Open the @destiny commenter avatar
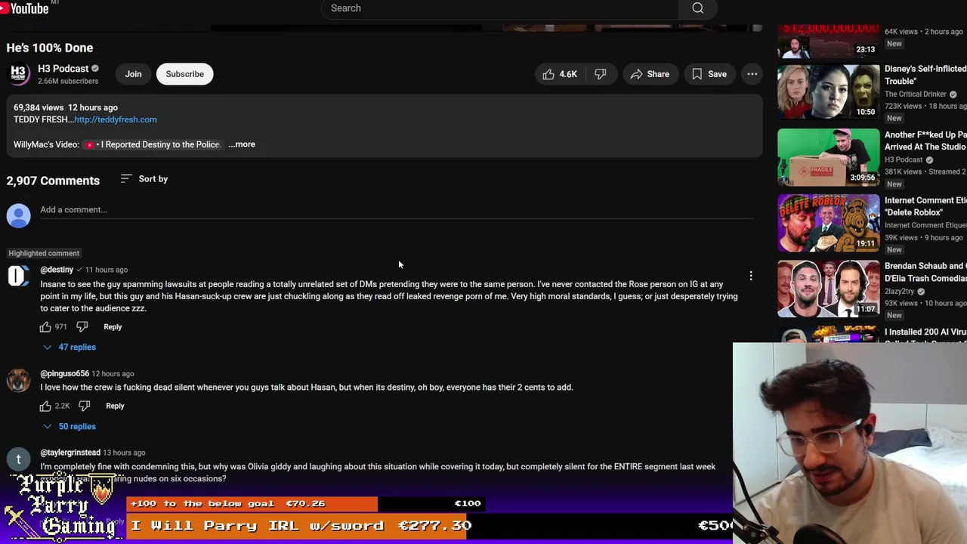The height and width of the screenshot is (544, 967). [x=19, y=276]
